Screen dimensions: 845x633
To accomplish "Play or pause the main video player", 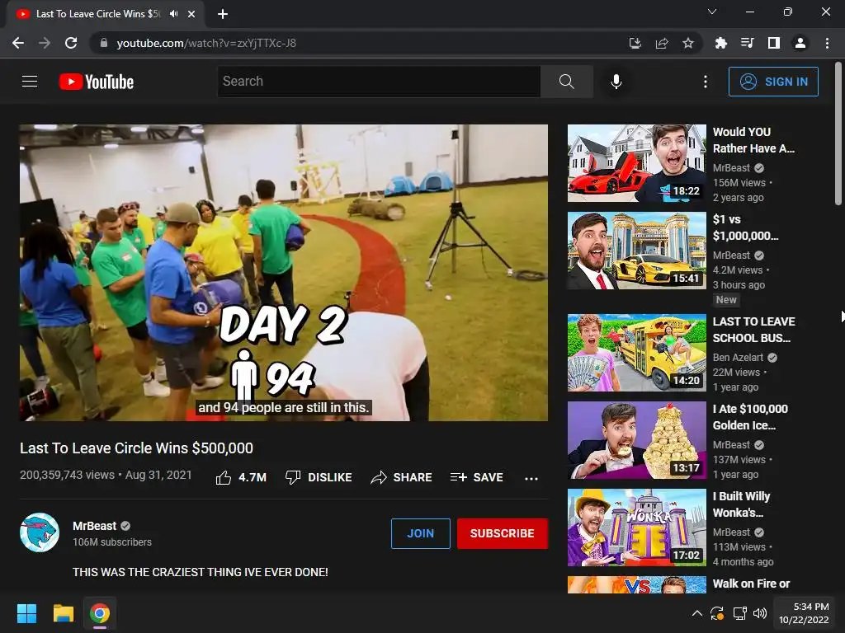I will pos(284,272).
